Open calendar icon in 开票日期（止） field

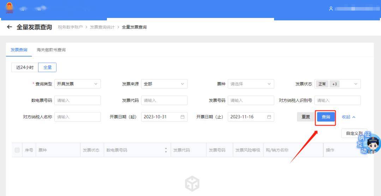(269, 117)
